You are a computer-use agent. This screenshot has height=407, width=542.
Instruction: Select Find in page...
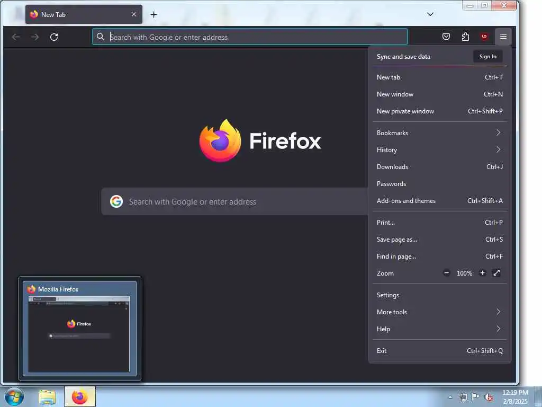440,256
